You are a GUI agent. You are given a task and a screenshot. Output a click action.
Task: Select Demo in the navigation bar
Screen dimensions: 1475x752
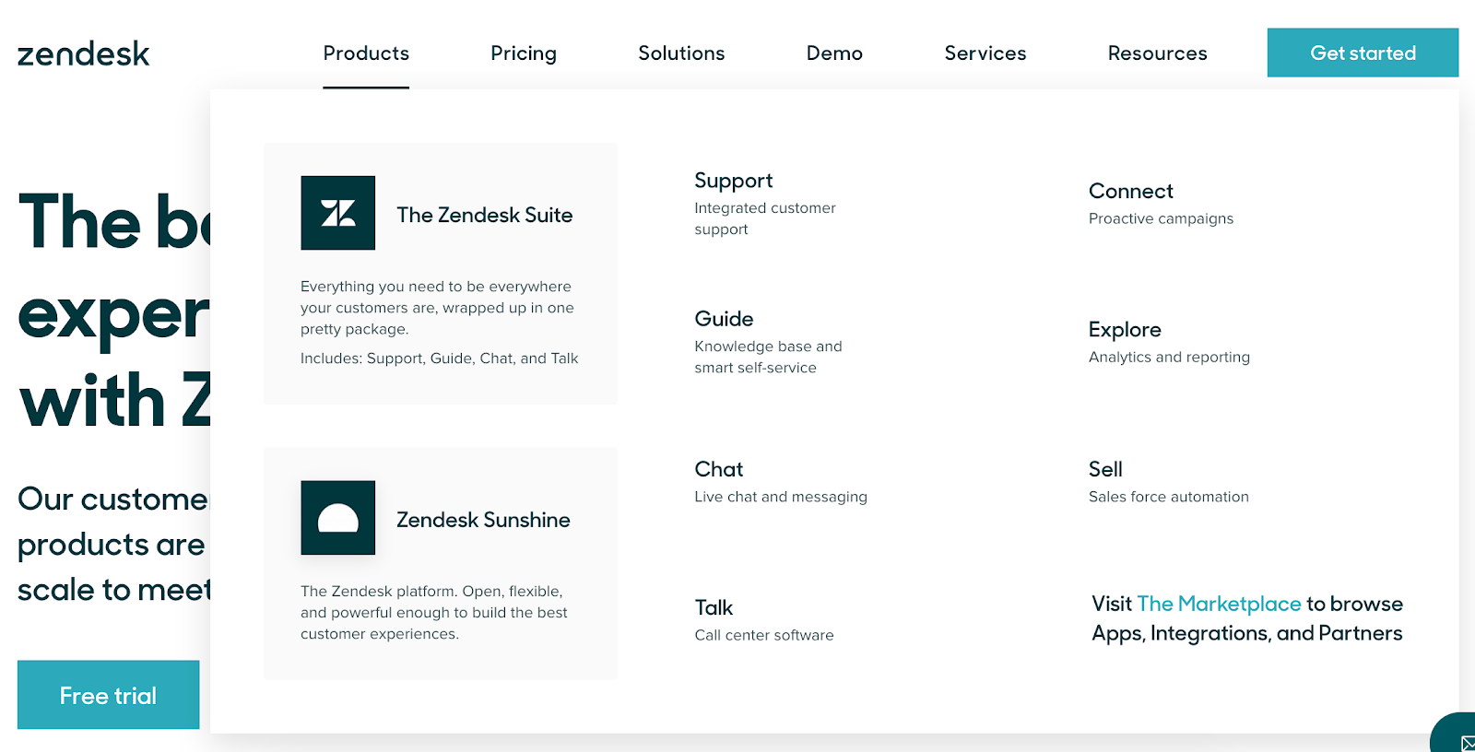pos(834,53)
